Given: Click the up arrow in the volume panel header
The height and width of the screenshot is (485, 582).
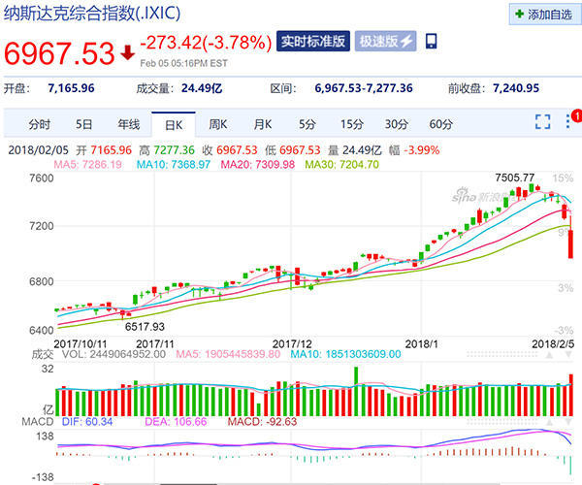Looking at the screenshot, I should click(x=550, y=355).
